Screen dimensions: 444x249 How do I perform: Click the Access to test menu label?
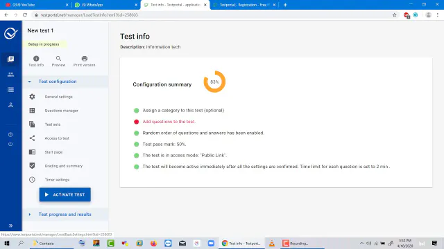click(57, 138)
